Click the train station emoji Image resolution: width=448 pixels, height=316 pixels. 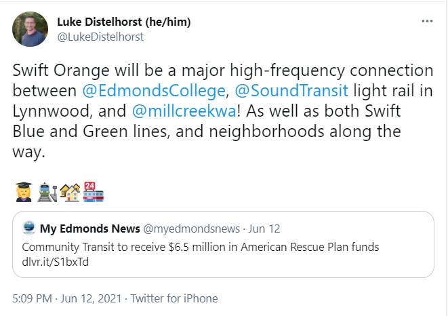click(47, 192)
